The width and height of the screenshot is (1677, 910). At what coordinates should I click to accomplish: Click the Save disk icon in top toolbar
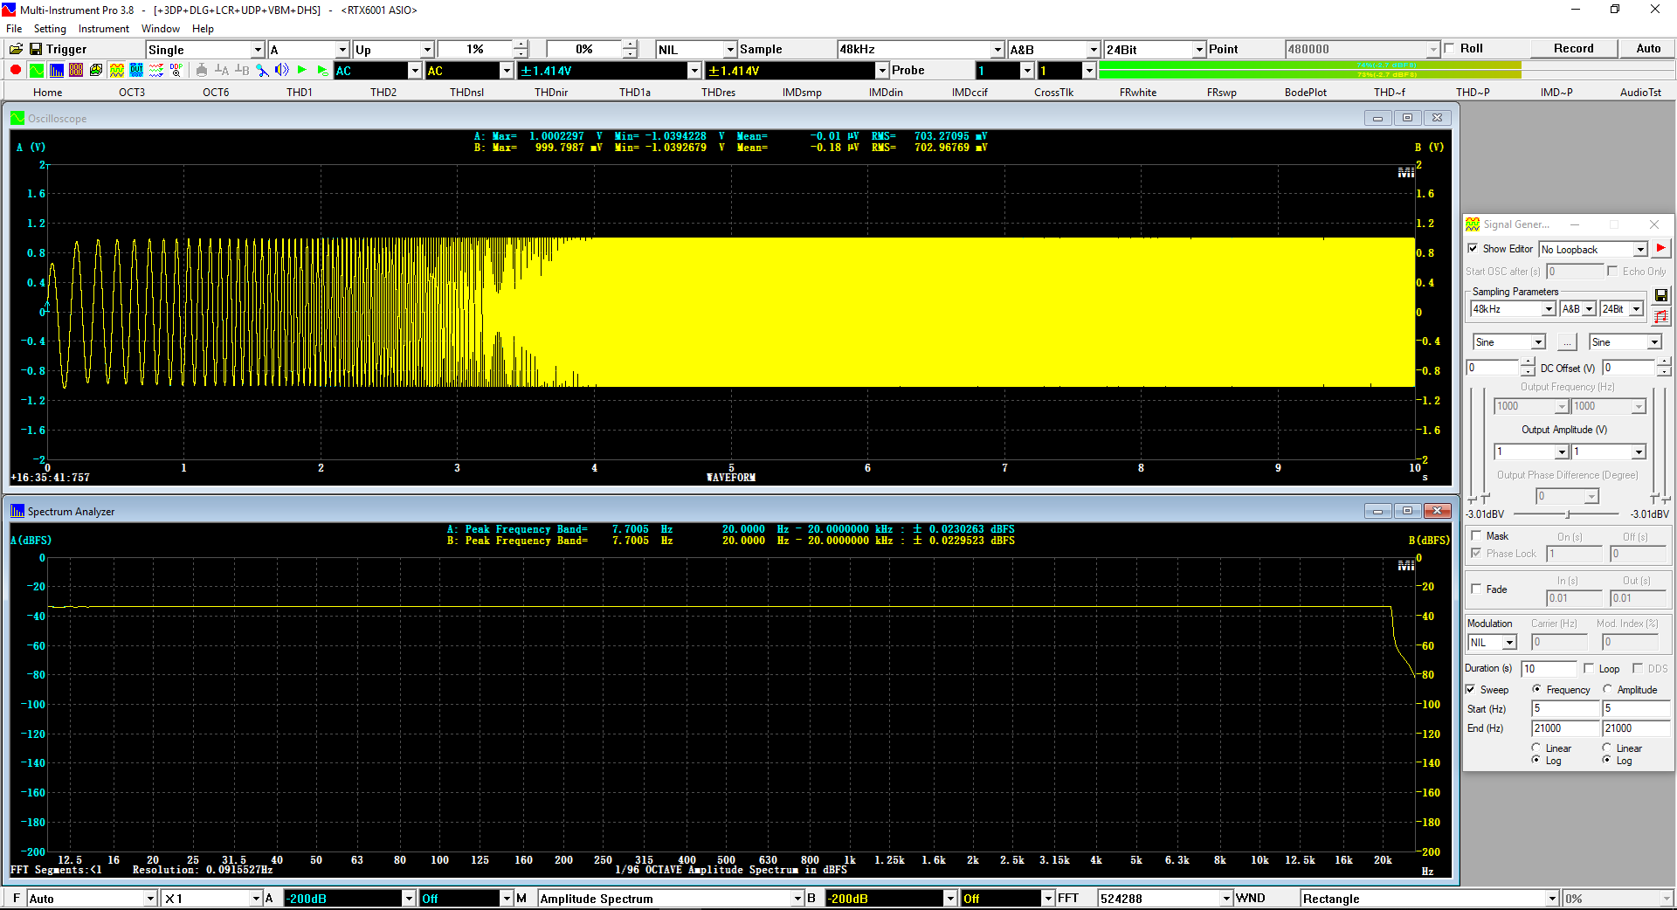(x=36, y=49)
